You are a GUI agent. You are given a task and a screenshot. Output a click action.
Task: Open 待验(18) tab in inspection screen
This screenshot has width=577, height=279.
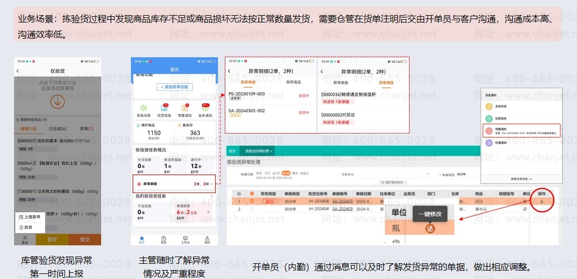(x=28, y=129)
